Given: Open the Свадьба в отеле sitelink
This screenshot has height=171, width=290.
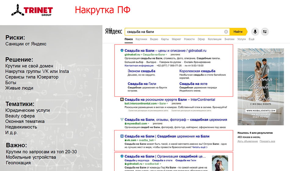Looking at the screenshot, I should pos(162,160).
